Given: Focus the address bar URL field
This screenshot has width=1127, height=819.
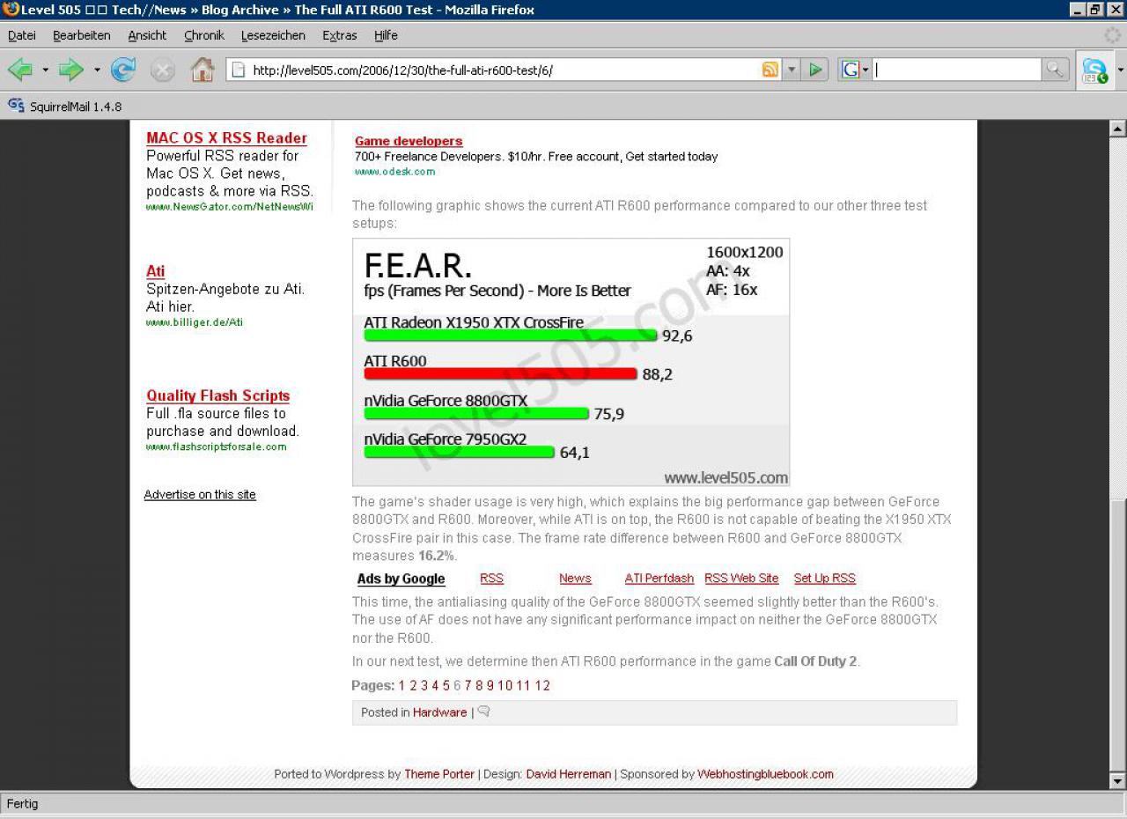Looking at the screenshot, I should coord(504,70).
